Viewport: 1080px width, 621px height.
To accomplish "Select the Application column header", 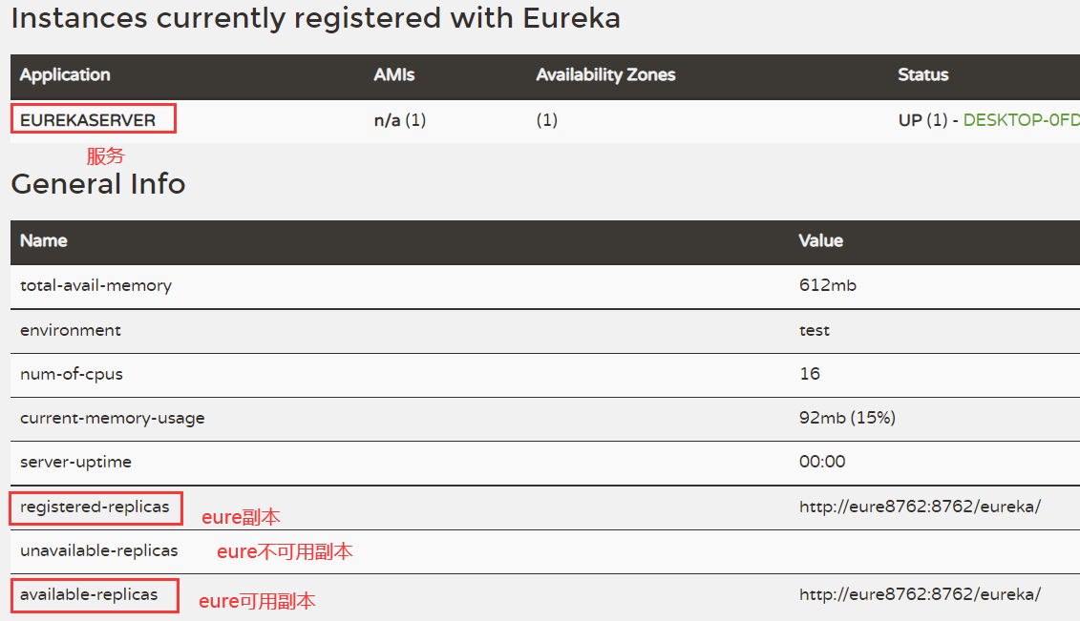I will tap(65, 75).
